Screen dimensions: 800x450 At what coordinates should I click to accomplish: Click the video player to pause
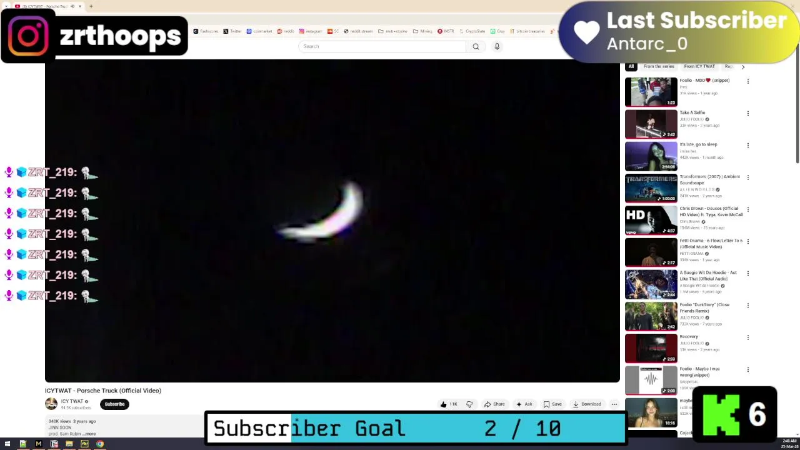pyautogui.click(x=332, y=221)
